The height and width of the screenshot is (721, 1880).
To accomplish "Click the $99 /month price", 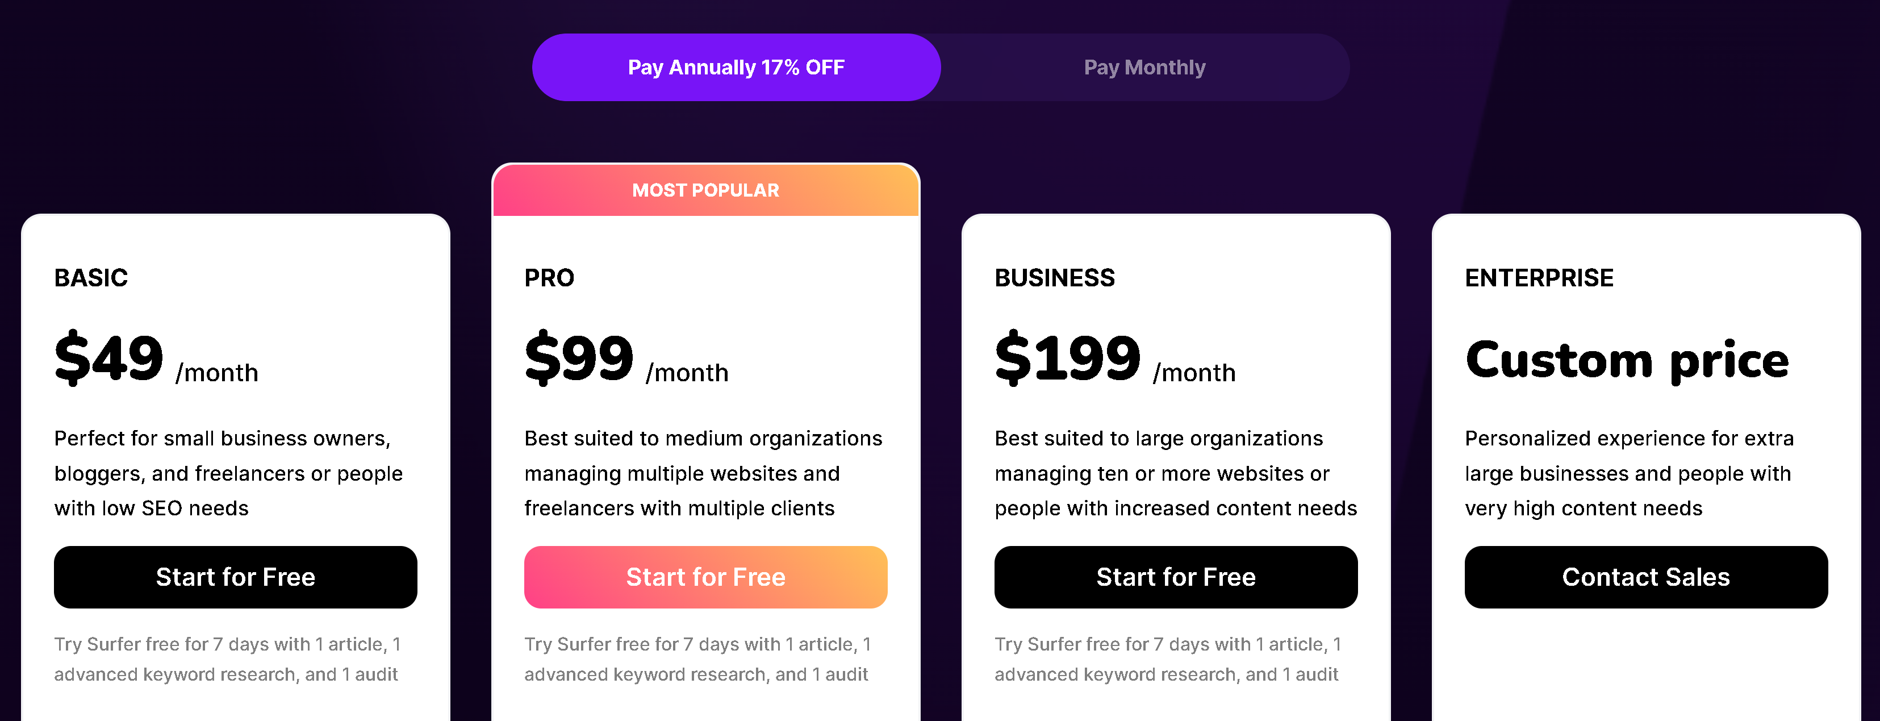I will point(626,359).
